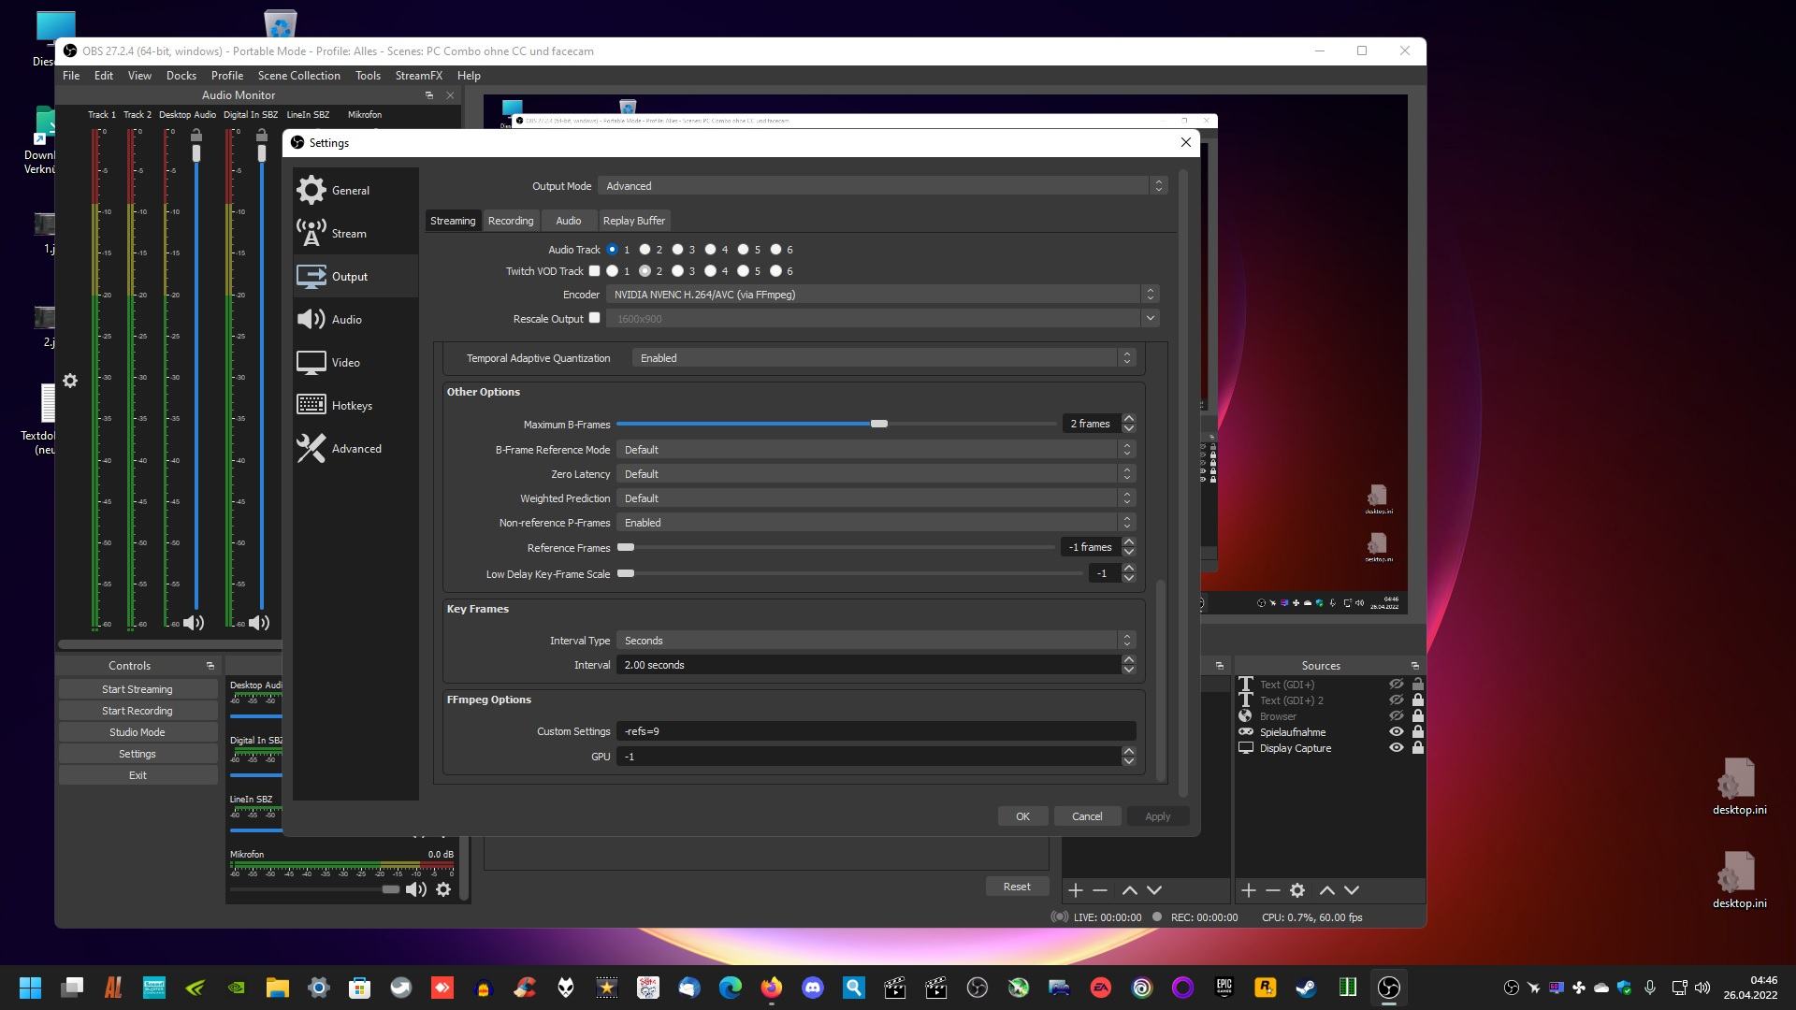This screenshot has width=1796, height=1010.
Task: Click Cancel in Settings dialog
Action: (x=1086, y=816)
